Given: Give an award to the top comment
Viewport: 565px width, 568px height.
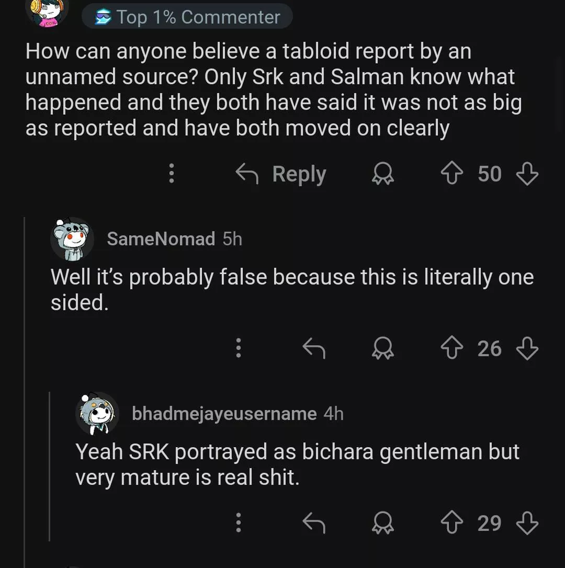Looking at the screenshot, I should point(383,174).
